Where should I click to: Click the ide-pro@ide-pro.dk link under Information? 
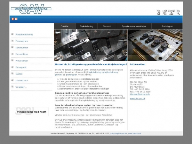[x=140, y=94]
